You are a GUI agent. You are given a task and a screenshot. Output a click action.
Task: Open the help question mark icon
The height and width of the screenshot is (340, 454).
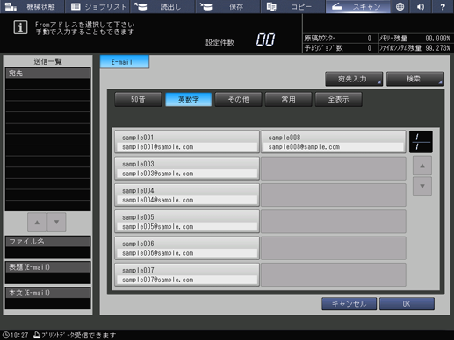point(443,6)
